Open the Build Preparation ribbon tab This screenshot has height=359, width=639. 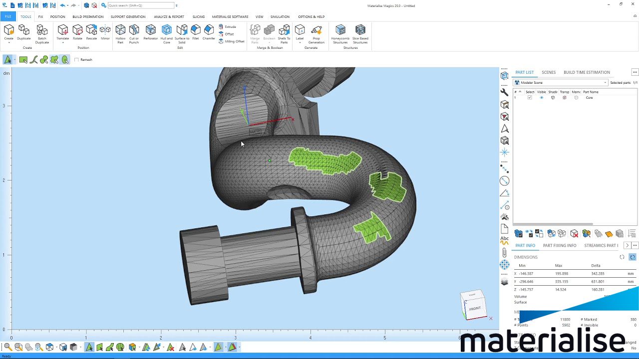(x=88, y=16)
